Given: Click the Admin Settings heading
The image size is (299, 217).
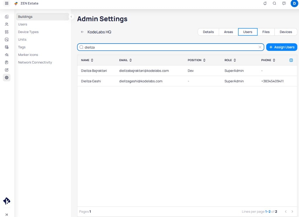Looking at the screenshot, I should click(102, 19).
